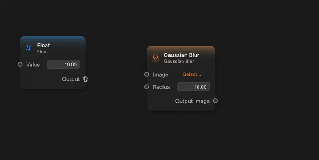
Task: Click the Image label on Gaussian Blur node
Action: tap(160, 75)
